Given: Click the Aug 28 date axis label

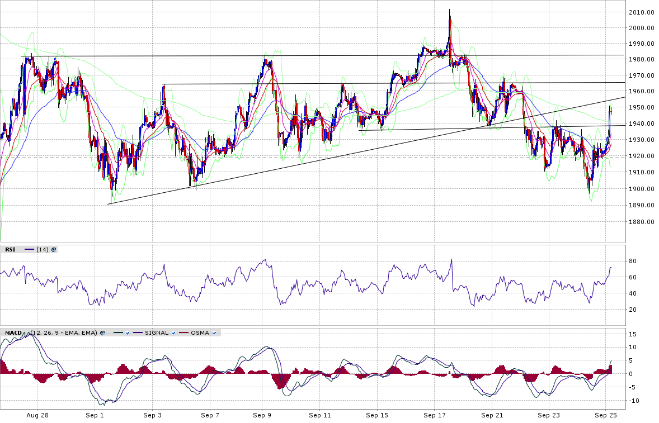Looking at the screenshot, I should [37, 415].
